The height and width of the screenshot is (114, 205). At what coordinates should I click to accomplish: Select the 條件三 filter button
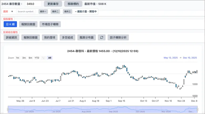tap(68, 12)
